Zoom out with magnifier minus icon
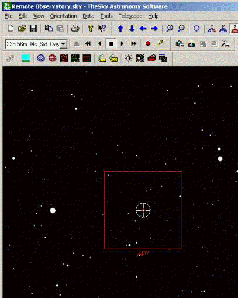Image resolution: width=238 pixels, height=298 pixels. [x=181, y=29]
